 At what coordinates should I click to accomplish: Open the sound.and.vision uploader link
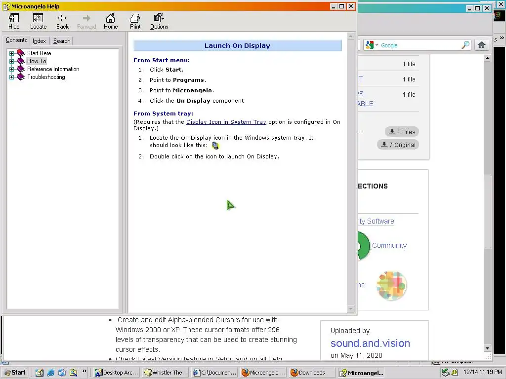point(370,343)
